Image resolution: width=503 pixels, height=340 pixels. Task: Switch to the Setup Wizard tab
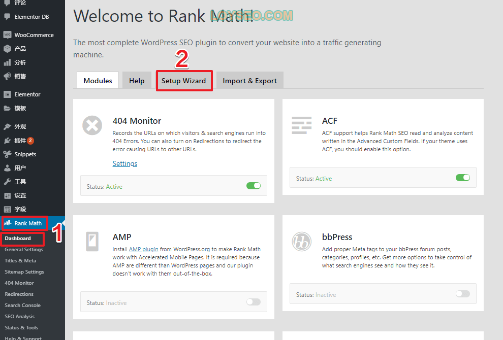183,81
